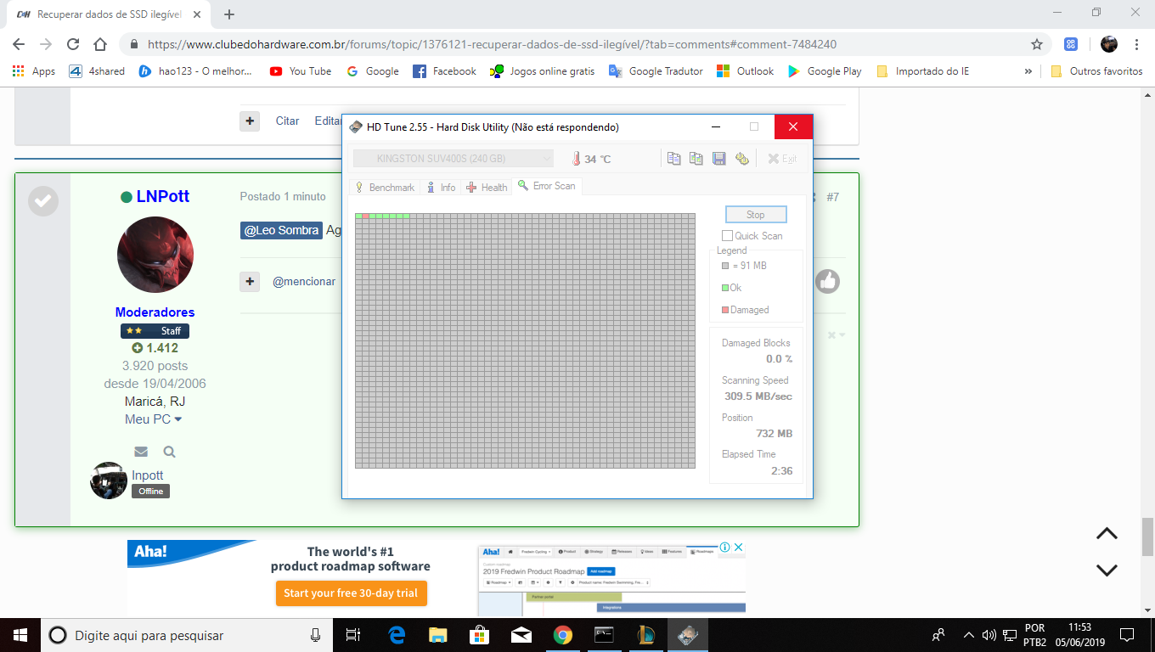Click Citar link on post

click(287, 121)
